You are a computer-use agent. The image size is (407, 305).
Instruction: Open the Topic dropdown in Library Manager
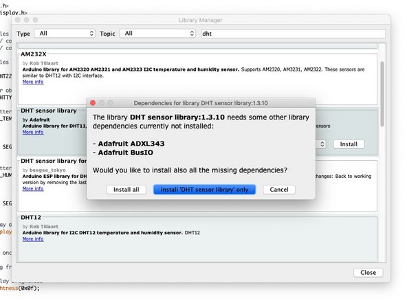(157, 34)
